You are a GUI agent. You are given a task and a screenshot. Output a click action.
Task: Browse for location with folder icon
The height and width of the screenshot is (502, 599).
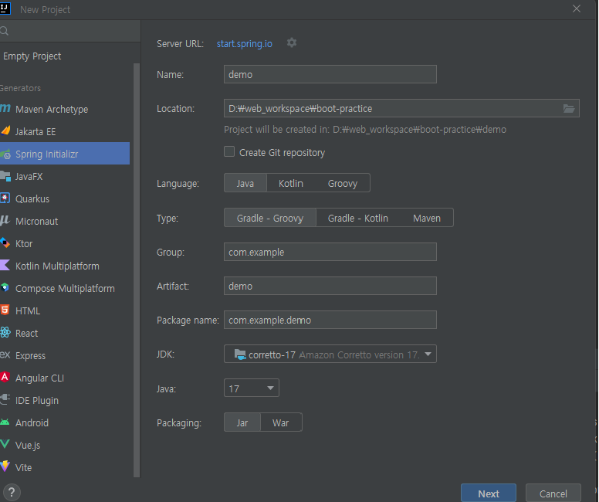pos(569,109)
